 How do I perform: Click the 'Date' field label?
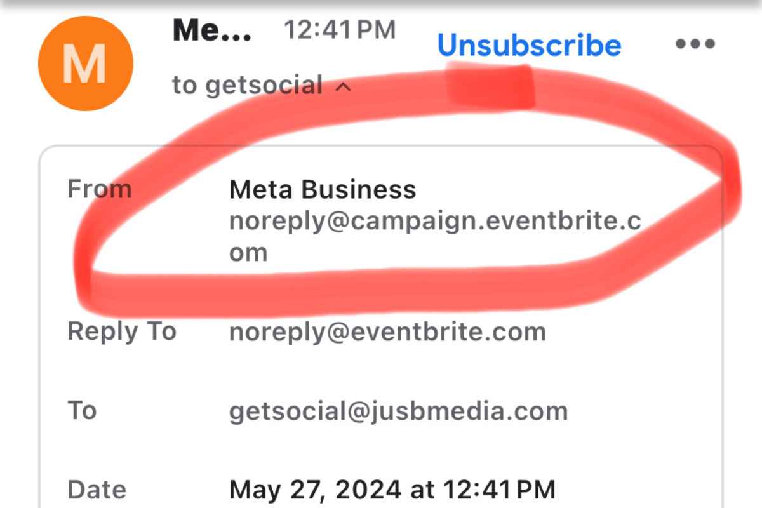click(x=97, y=490)
